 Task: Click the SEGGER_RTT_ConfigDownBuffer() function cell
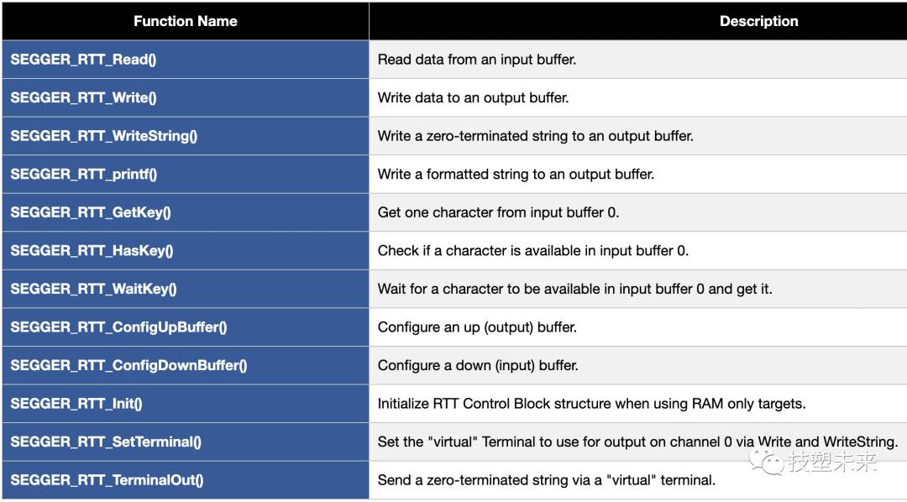click(186, 365)
